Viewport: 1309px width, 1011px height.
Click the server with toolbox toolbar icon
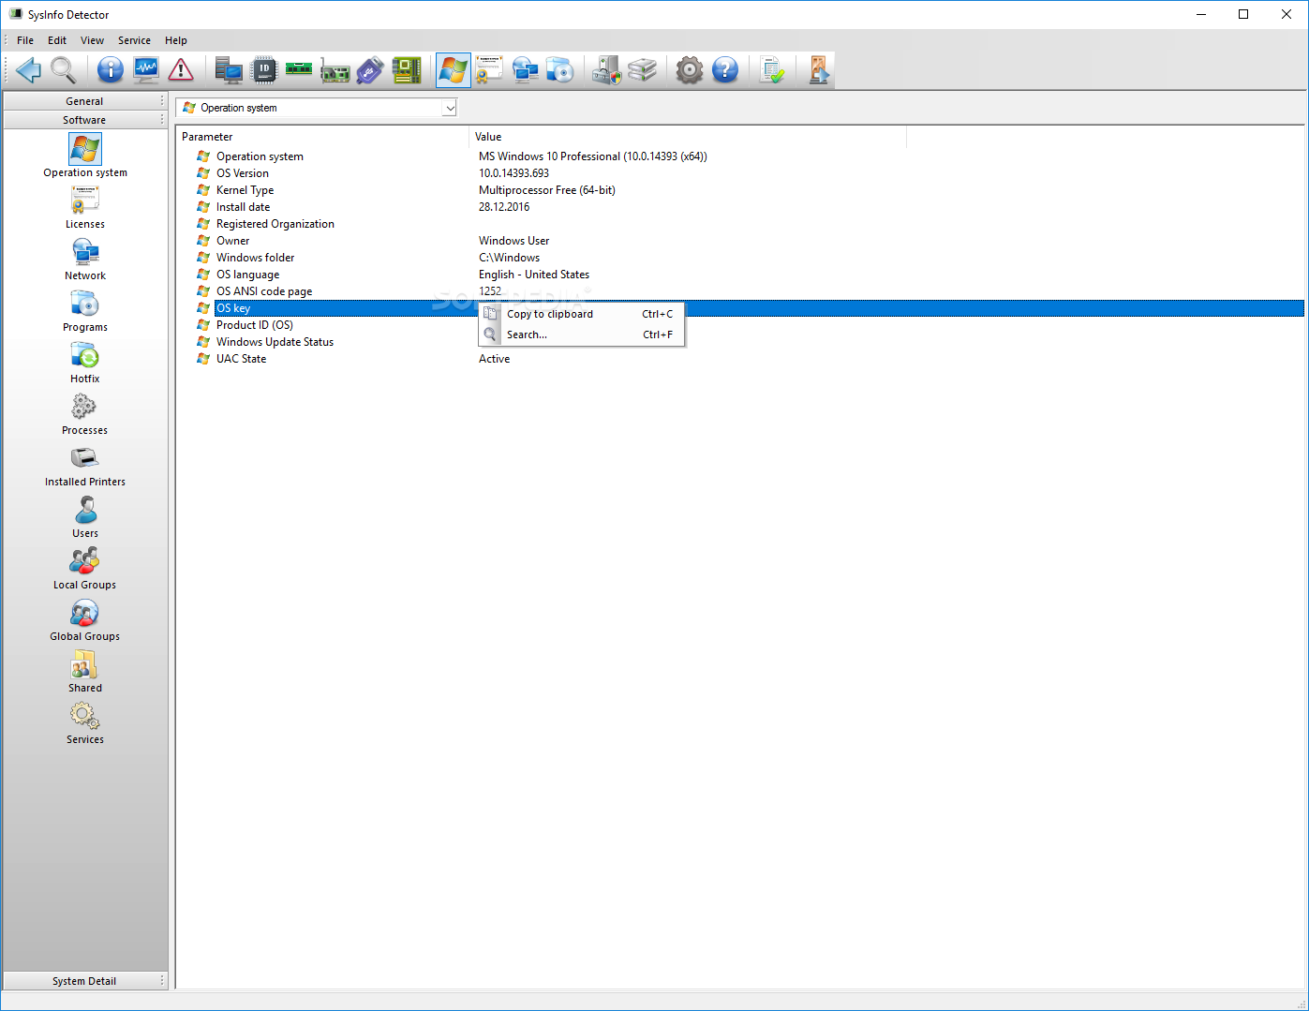tap(607, 70)
